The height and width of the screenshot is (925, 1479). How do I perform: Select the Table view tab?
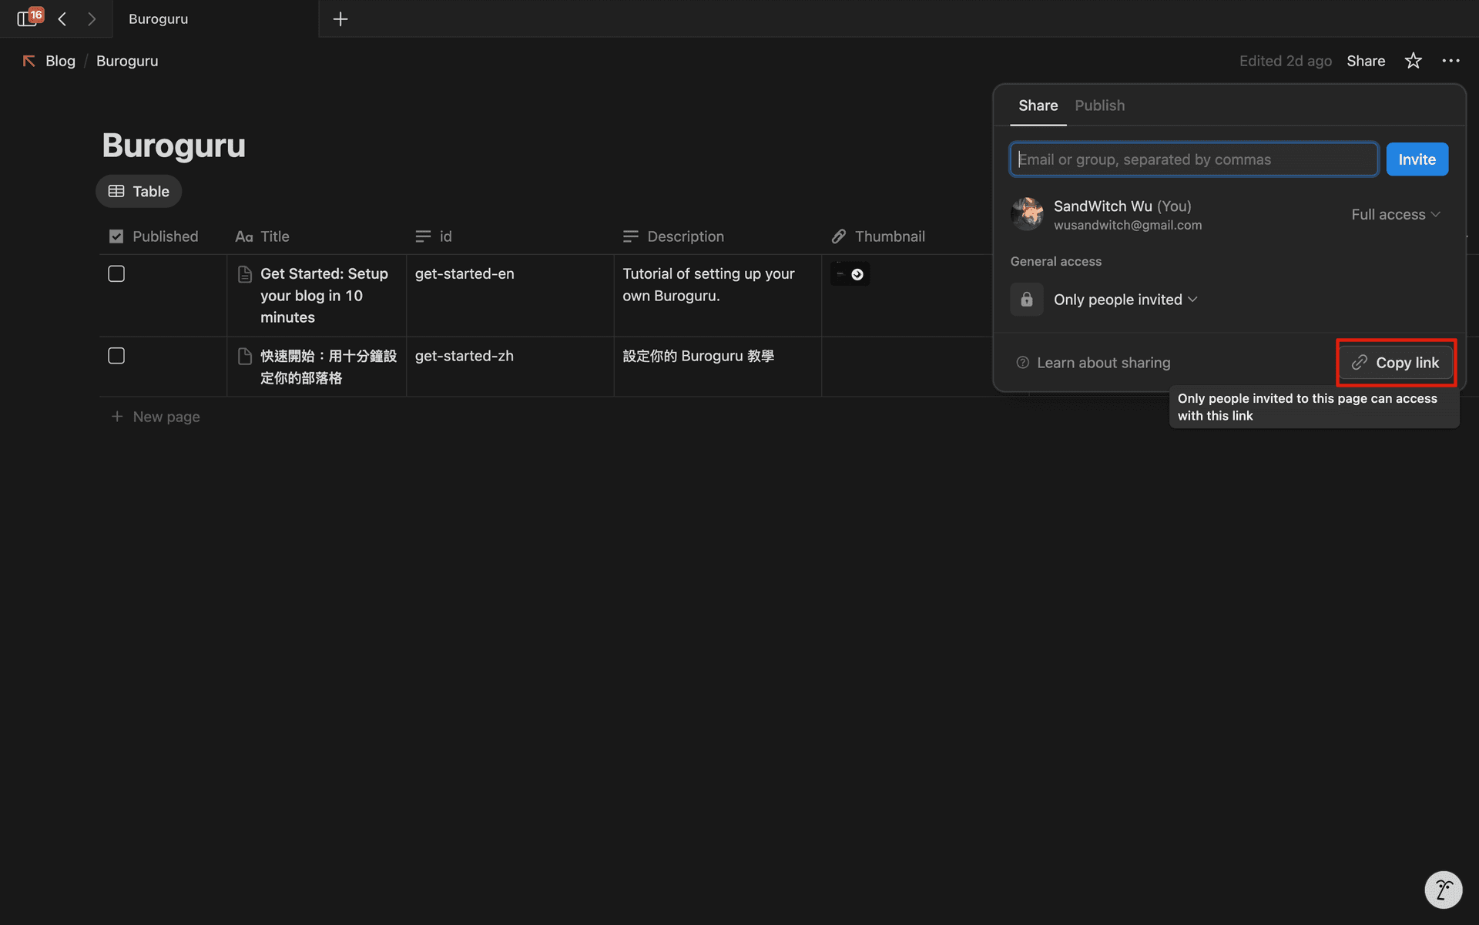139,192
